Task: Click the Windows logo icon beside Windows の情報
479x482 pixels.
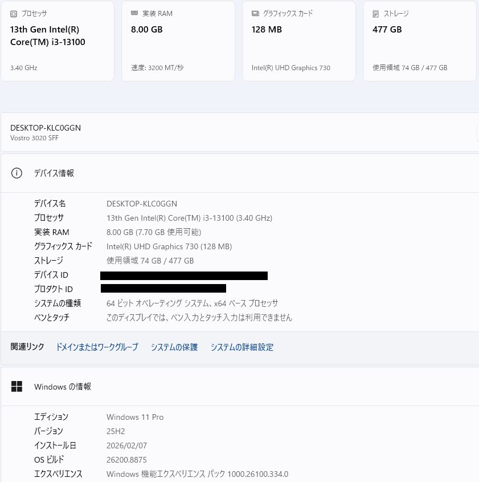Action: pos(17,386)
